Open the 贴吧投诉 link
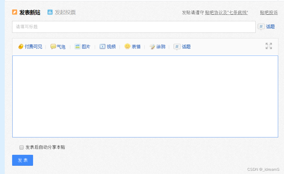 tap(269, 12)
